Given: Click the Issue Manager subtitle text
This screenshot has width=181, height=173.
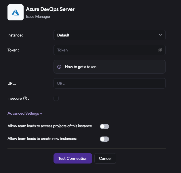Looking at the screenshot, I should (38, 17).
